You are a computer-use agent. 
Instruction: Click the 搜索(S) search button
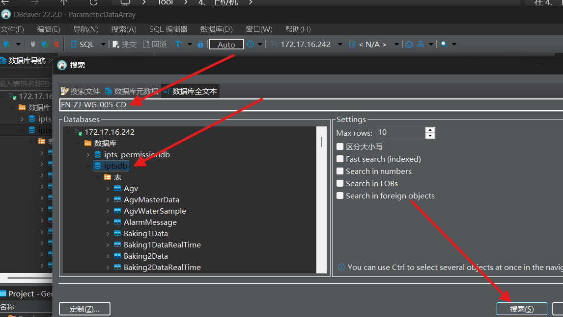coord(522,309)
